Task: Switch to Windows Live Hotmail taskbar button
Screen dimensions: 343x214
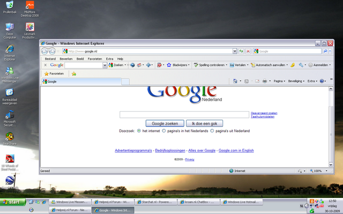Action: tap(241, 202)
